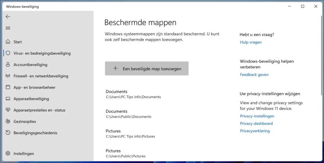The width and height of the screenshot is (324, 163).
Task: Click the Beveiligingsgeschiedenis clock icon
Action: point(8,133)
